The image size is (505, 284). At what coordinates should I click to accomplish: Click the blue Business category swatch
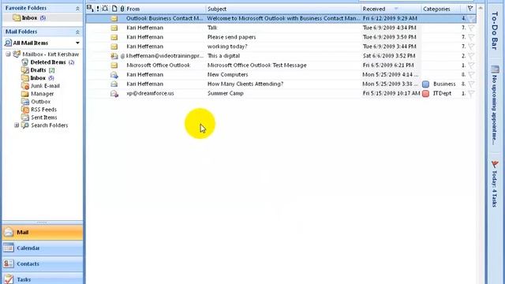tap(426, 84)
